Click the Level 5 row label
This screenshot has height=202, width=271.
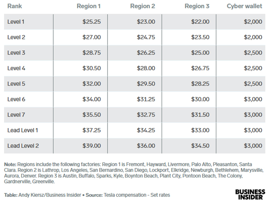point(16,84)
